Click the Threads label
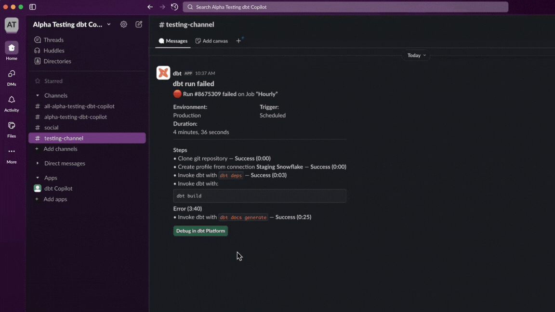This screenshot has width=555, height=312. point(53,40)
